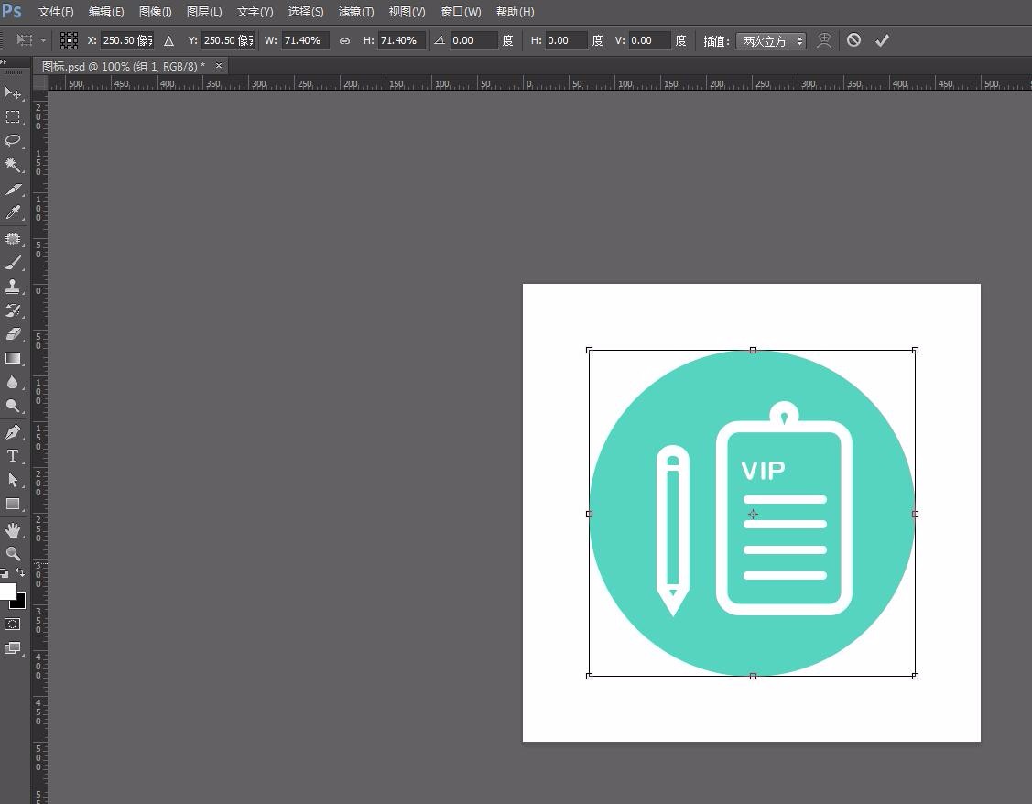Set the white foreground color swatch

click(6, 591)
